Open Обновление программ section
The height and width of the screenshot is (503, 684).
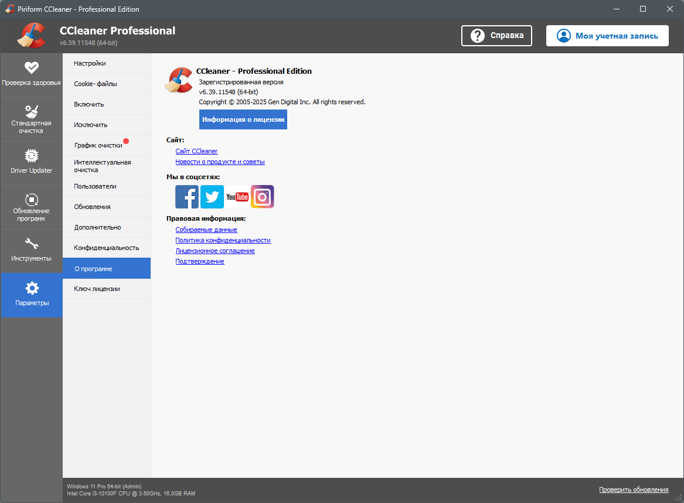point(32,207)
